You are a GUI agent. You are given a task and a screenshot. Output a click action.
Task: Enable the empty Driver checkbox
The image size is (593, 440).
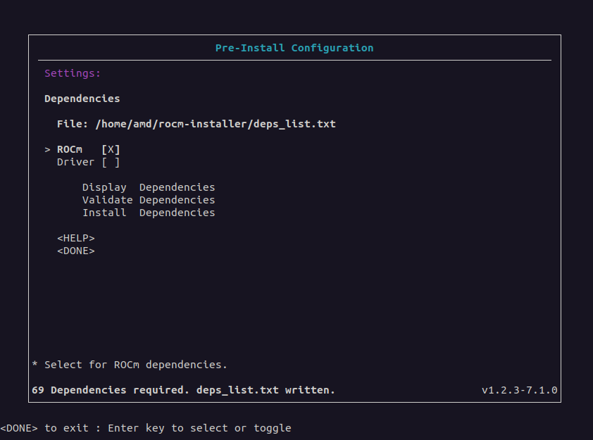click(111, 162)
